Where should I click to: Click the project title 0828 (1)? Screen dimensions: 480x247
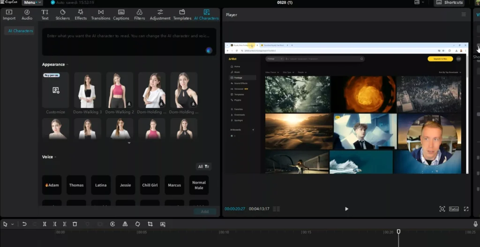click(x=285, y=2)
